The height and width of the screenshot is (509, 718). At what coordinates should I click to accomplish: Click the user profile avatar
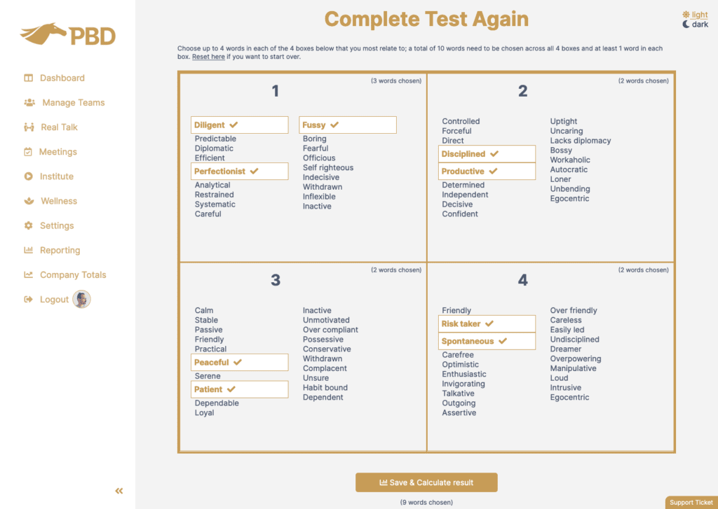[82, 300]
